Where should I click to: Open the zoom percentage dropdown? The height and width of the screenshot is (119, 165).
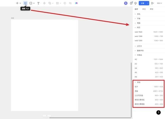point(159,3)
